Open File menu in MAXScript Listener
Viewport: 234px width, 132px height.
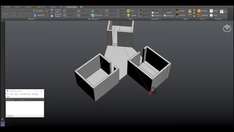point(7,94)
